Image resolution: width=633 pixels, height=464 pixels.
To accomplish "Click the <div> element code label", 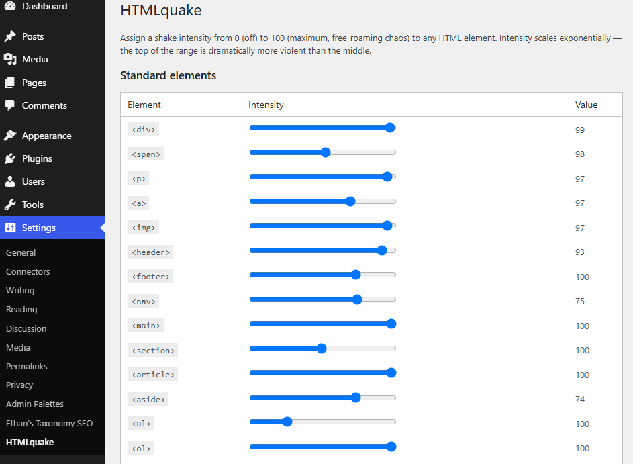I will [x=143, y=129].
